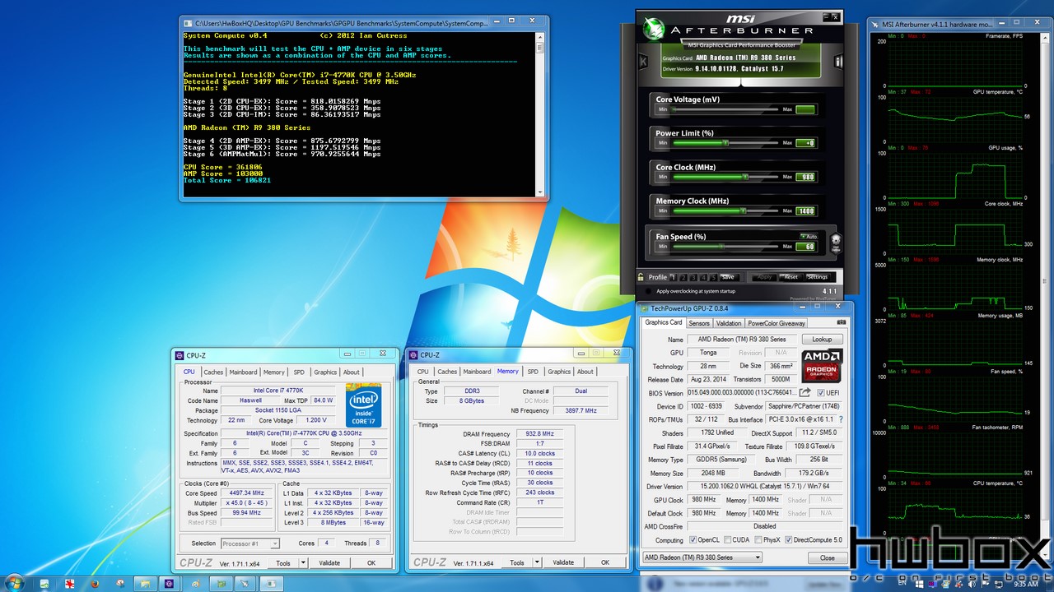1054x592 pixels.
Task: Select Afterburner profile slot 4
Action: point(703,277)
